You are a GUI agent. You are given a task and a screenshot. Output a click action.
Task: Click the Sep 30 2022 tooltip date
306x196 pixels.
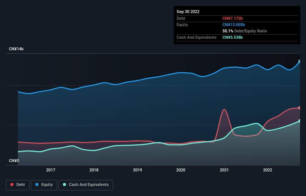(188, 12)
